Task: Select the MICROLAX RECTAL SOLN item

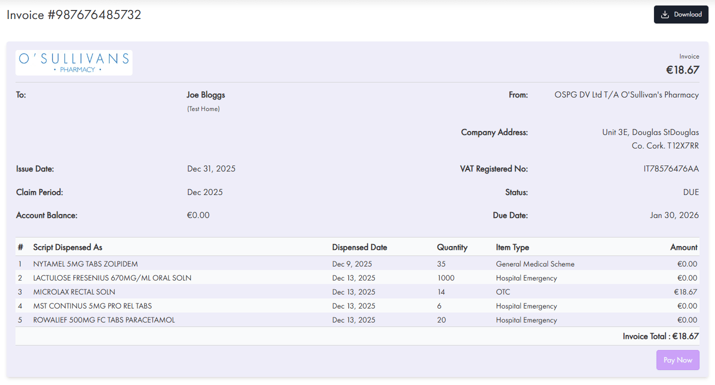Action: click(x=73, y=291)
